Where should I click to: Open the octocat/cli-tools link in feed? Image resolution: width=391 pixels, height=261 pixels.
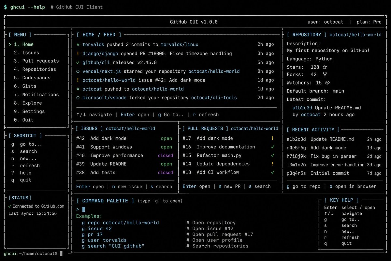pos(214,98)
